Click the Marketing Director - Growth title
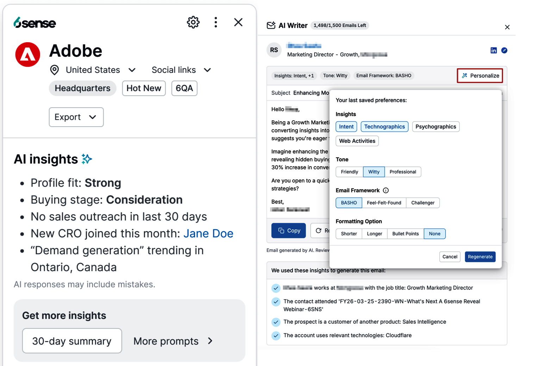This screenshot has height=366, width=541. [x=323, y=54]
